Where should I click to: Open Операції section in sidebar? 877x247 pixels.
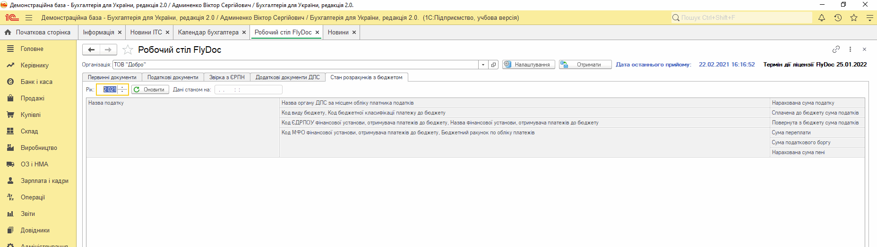coord(38,198)
